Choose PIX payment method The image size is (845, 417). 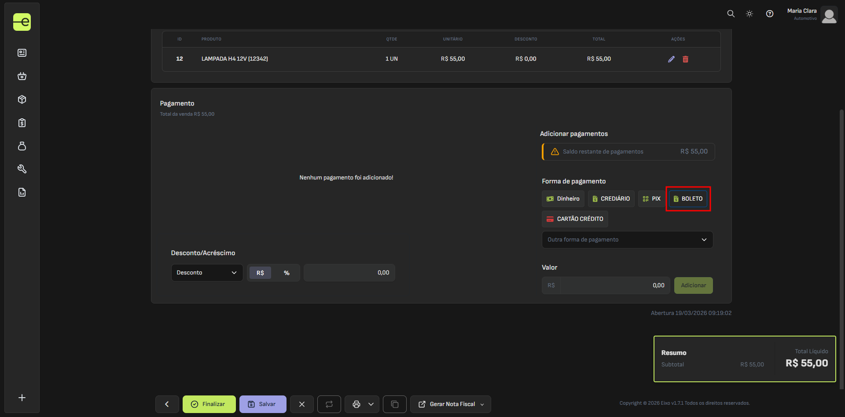pos(651,199)
